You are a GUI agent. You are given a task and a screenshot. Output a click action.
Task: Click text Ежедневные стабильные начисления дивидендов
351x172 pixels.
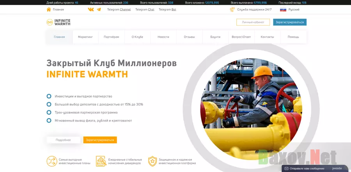click(125, 161)
